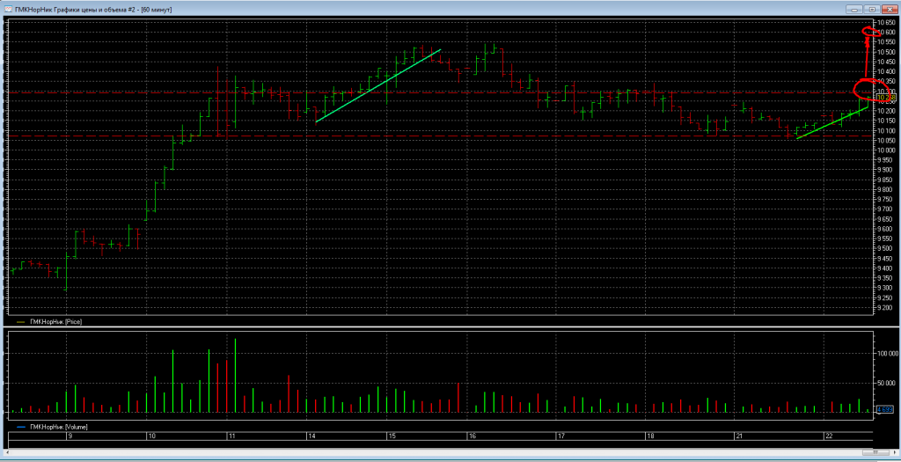
Task: Click the ГМКНорНик [Price] legend label
Action: [55, 322]
